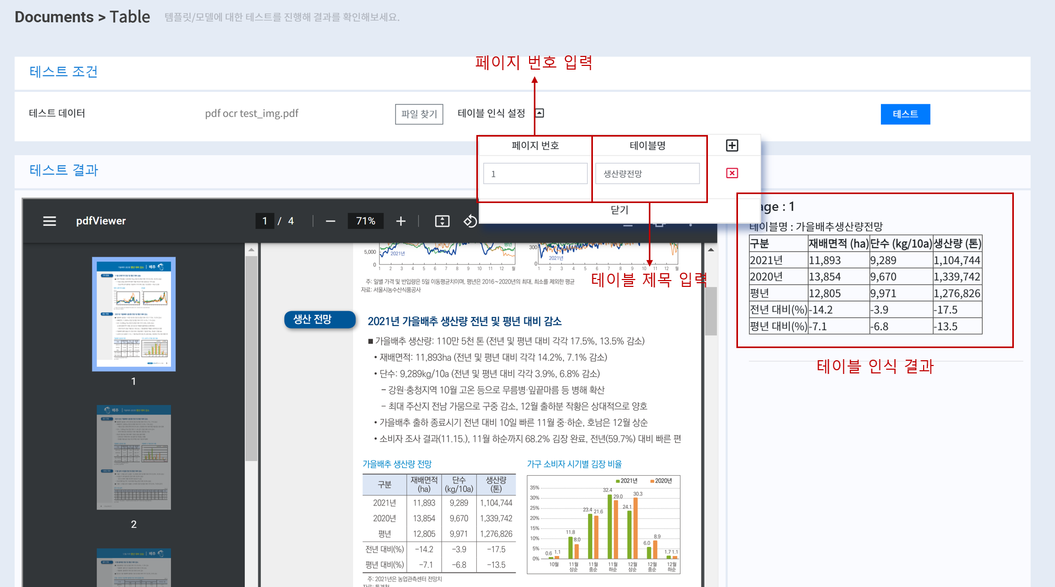Click the fit to page icon
Image resolution: width=1055 pixels, height=587 pixels.
coord(442,221)
